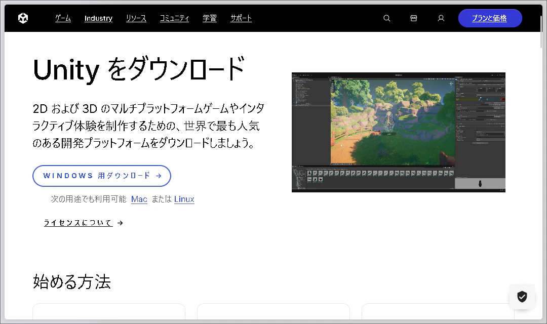Open the サポート menu

pyautogui.click(x=241, y=18)
